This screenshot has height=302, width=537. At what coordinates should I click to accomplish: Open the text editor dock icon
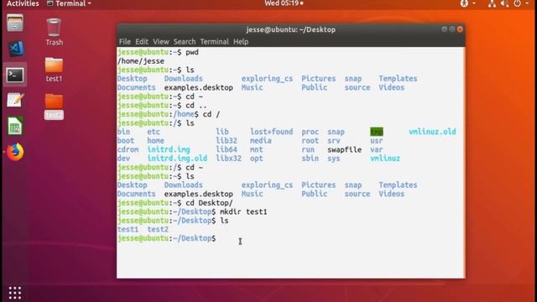(15, 101)
